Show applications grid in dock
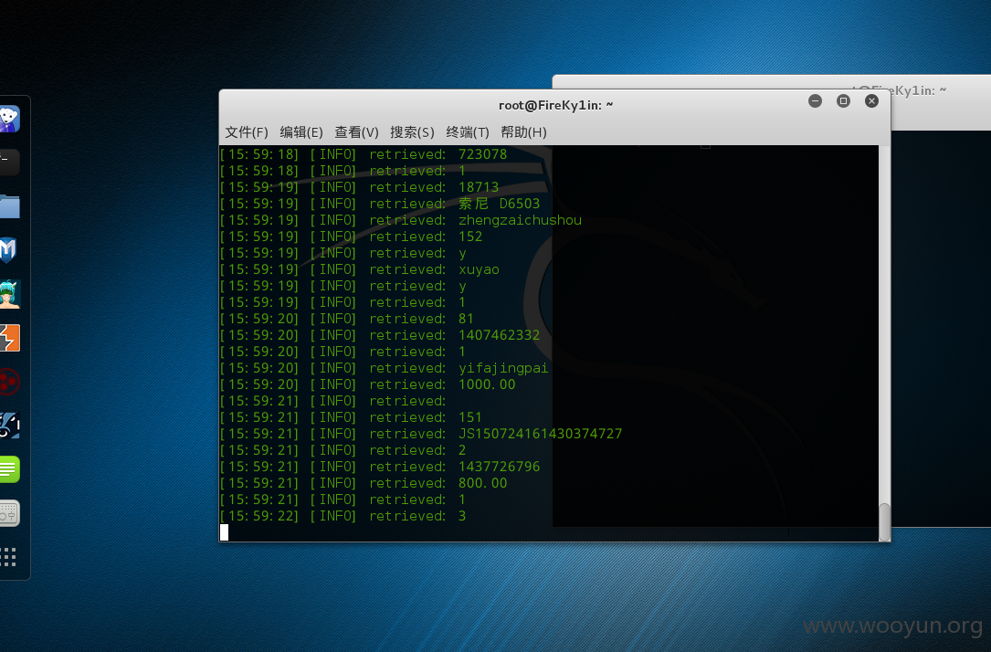The height and width of the screenshot is (652, 991). [x=8, y=557]
